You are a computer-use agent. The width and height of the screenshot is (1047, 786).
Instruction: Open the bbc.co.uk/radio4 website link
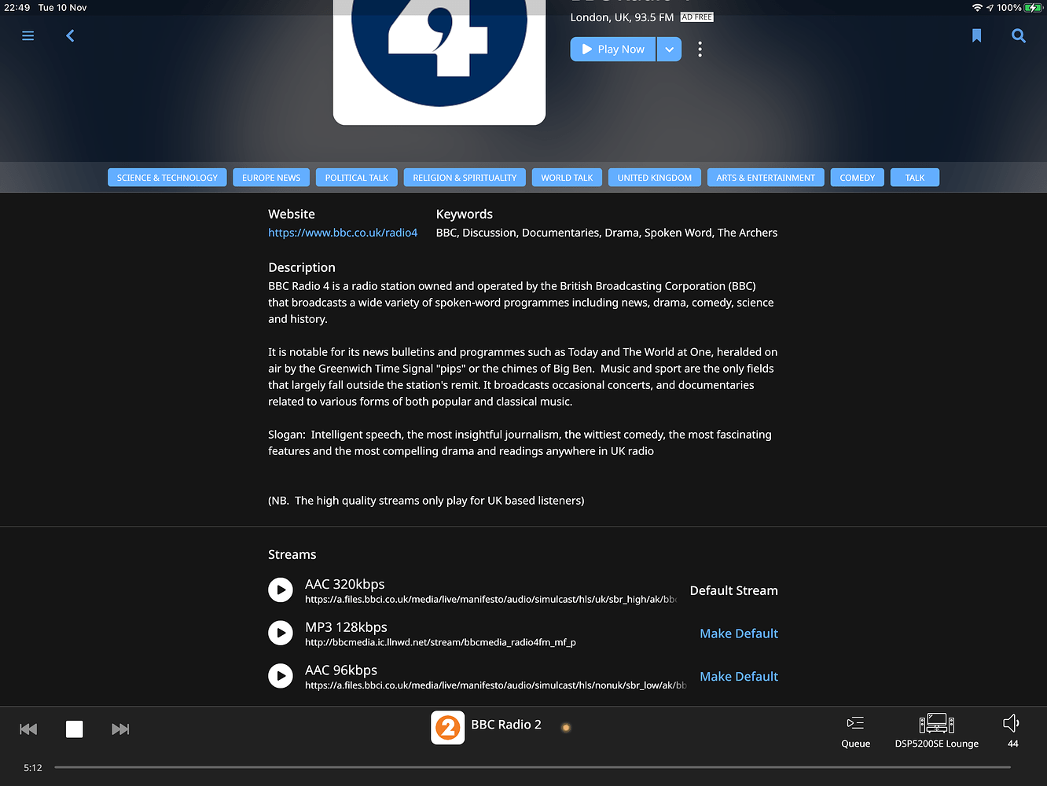(x=343, y=233)
